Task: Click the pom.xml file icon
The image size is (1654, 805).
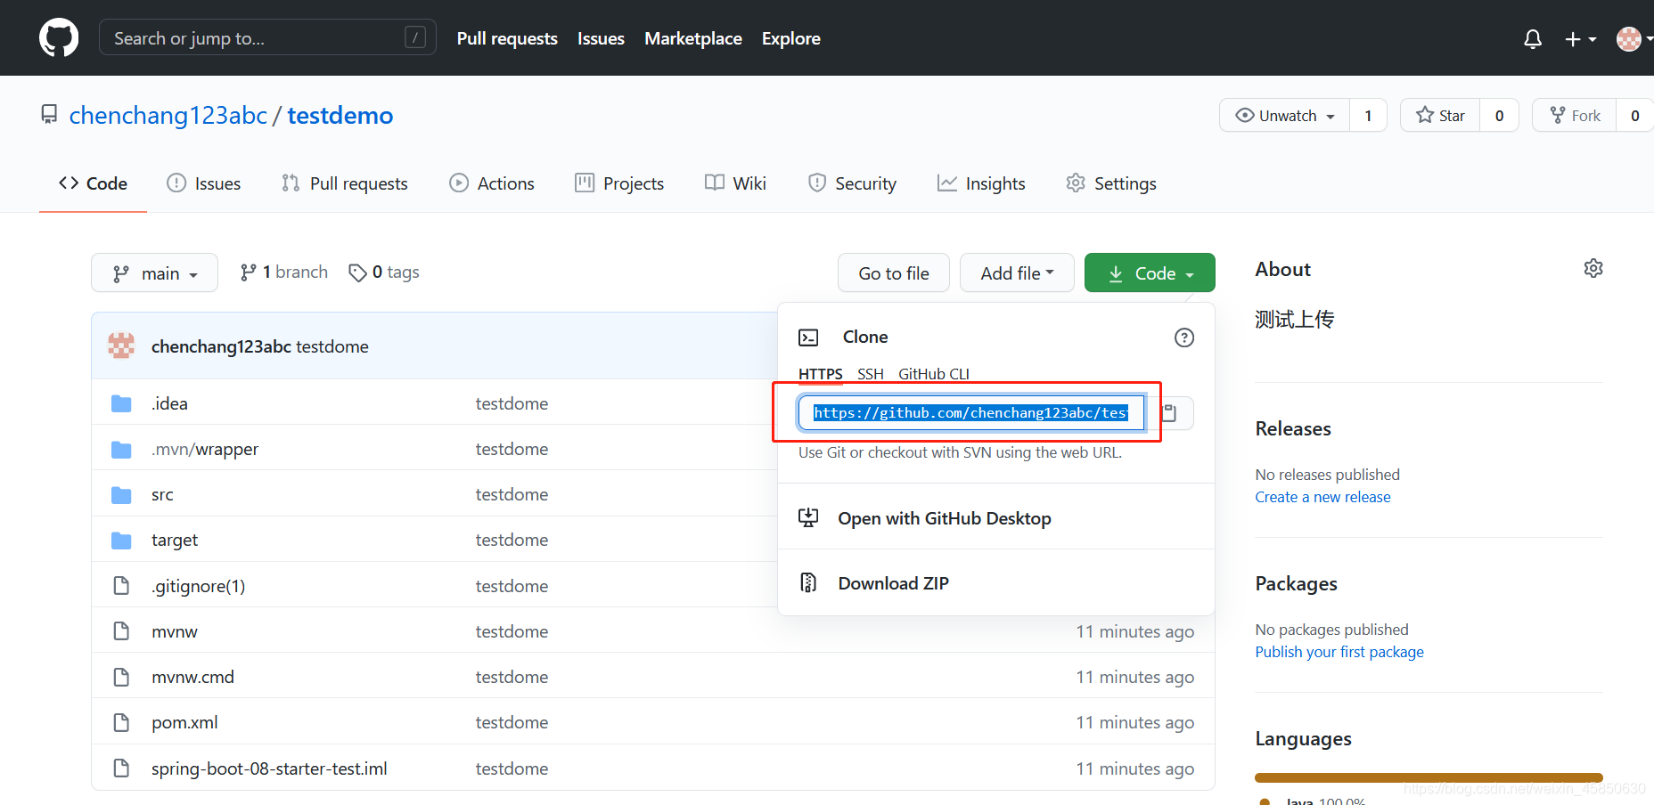Action: [121, 722]
